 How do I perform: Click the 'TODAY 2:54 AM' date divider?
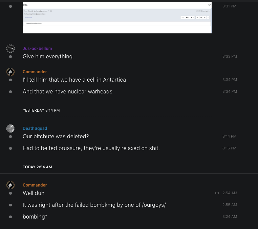(x=37, y=167)
